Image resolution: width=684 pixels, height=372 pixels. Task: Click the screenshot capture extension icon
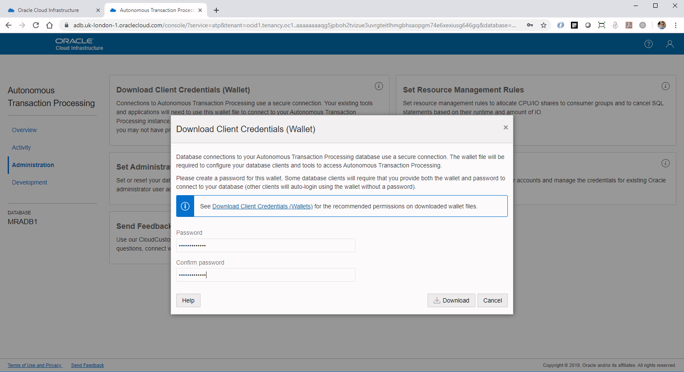pos(602,25)
